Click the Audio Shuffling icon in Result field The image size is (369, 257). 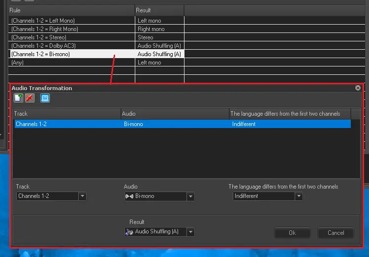pos(130,231)
